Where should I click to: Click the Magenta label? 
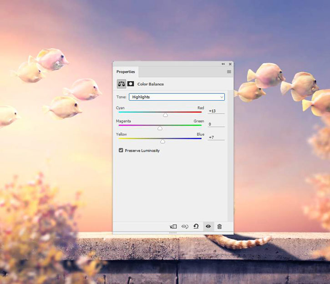123,121
